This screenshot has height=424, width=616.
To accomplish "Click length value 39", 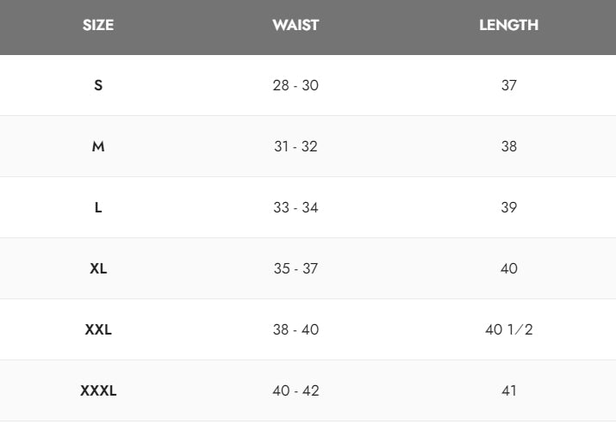I will coord(508,207).
